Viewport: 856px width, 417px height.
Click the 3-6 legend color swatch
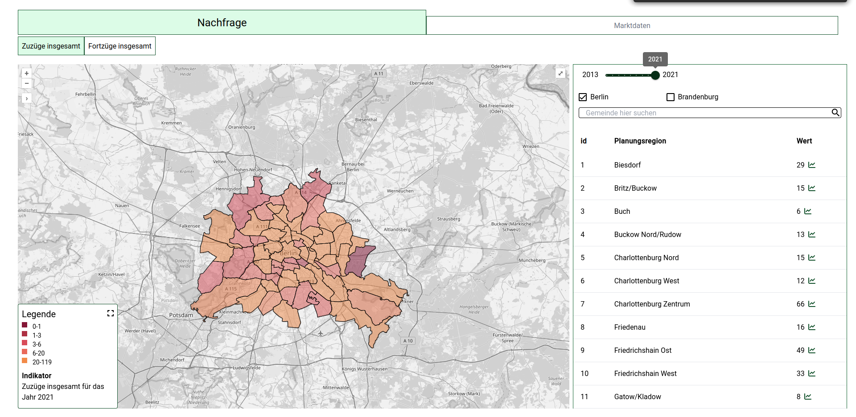tap(25, 343)
